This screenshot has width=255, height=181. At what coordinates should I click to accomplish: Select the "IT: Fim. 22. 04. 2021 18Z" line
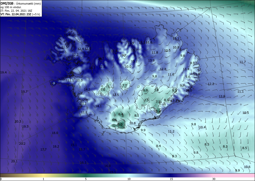pyautogui.click(x=16, y=11)
